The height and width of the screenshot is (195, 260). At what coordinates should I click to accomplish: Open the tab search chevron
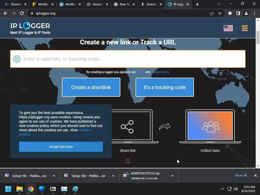tap(219, 4)
